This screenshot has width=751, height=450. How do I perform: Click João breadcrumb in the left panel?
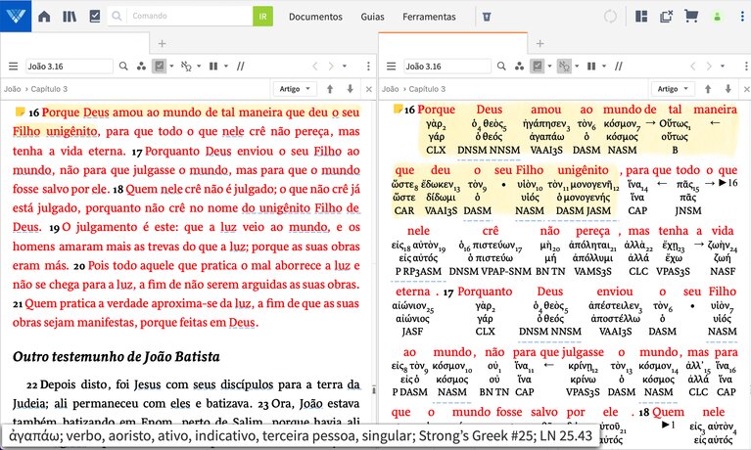pos(12,89)
